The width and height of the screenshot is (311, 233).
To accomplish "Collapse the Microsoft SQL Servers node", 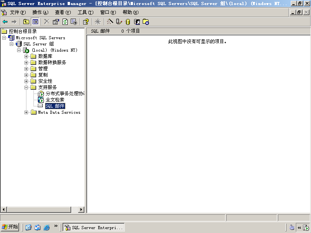I will 4,38.
